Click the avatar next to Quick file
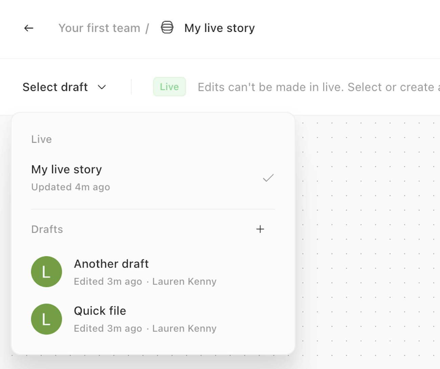Image resolution: width=440 pixels, height=369 pixels. [x=46, y=319]
